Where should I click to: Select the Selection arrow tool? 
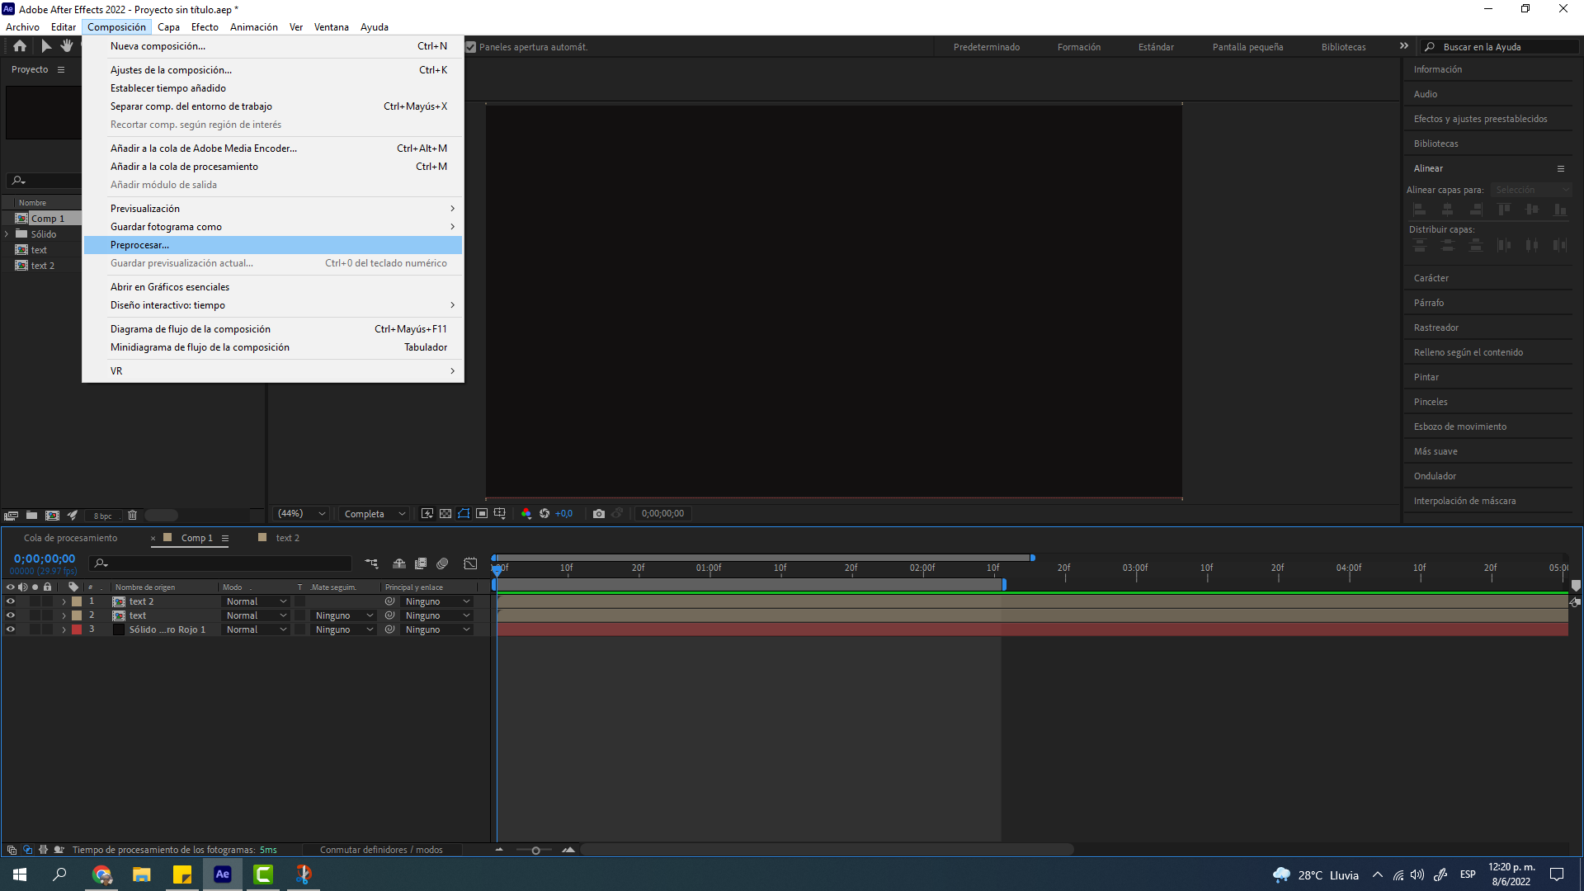(46, 46)
